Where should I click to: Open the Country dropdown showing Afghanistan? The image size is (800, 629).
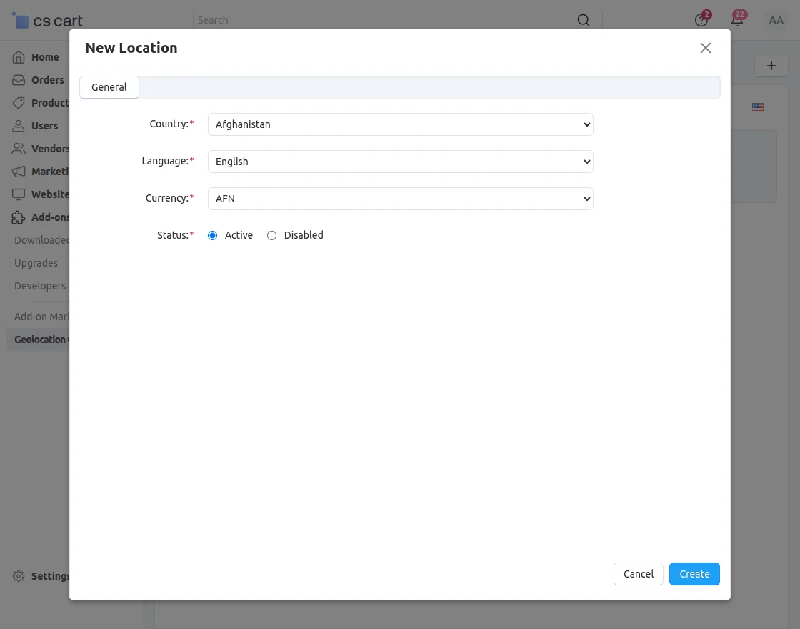400,124
